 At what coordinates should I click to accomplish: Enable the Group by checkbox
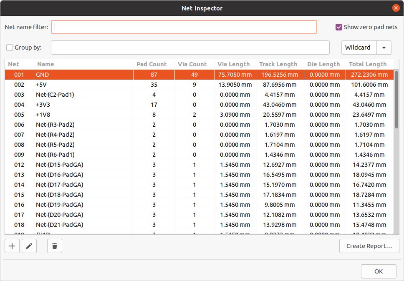10,48
